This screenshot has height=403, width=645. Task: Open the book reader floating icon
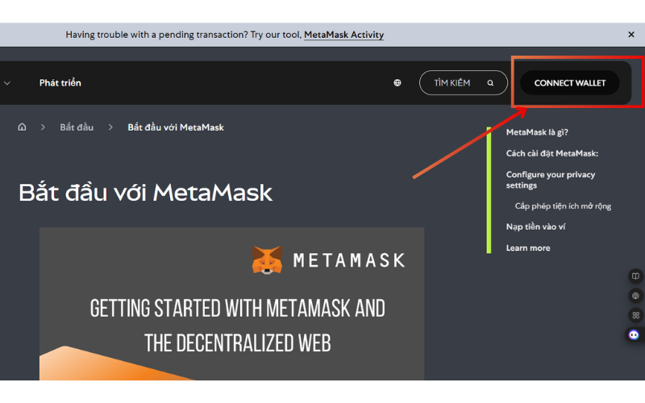pos(635,276)
